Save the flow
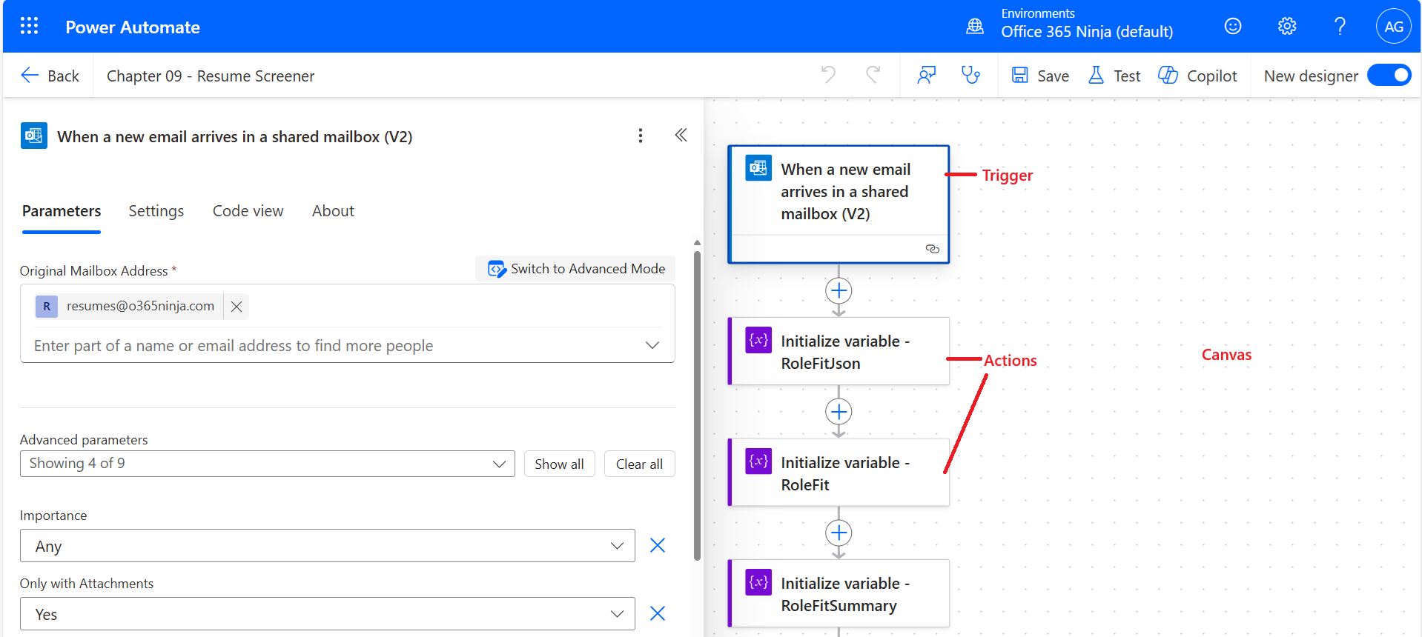 pos(1040,76)
